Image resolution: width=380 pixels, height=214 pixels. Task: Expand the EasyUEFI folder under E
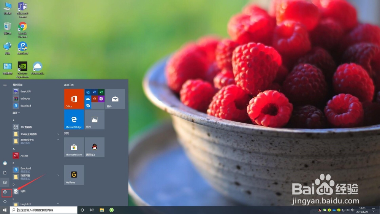pos(58,204)
